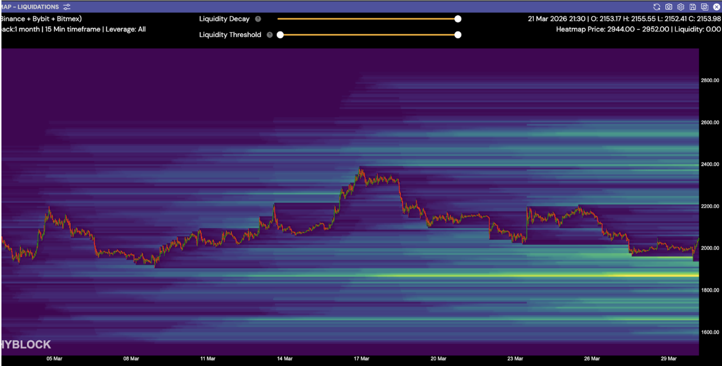Click the Liquidity Decay slider handle
The height and width of the screenshot is (366, 722).
tap(458, 19)
